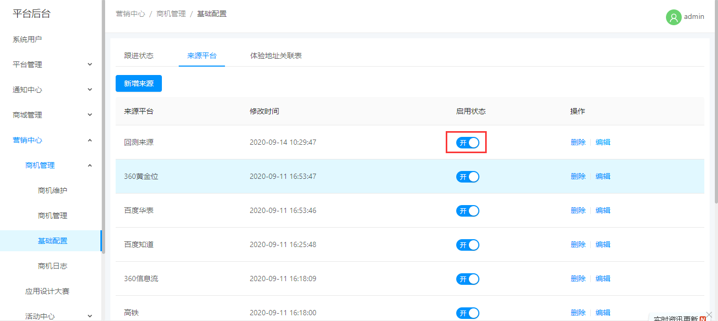Click the 平台后台 title
The image size is (718, 321).
32,14
